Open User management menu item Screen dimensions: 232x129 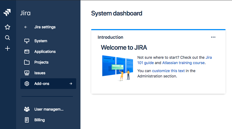48,109
